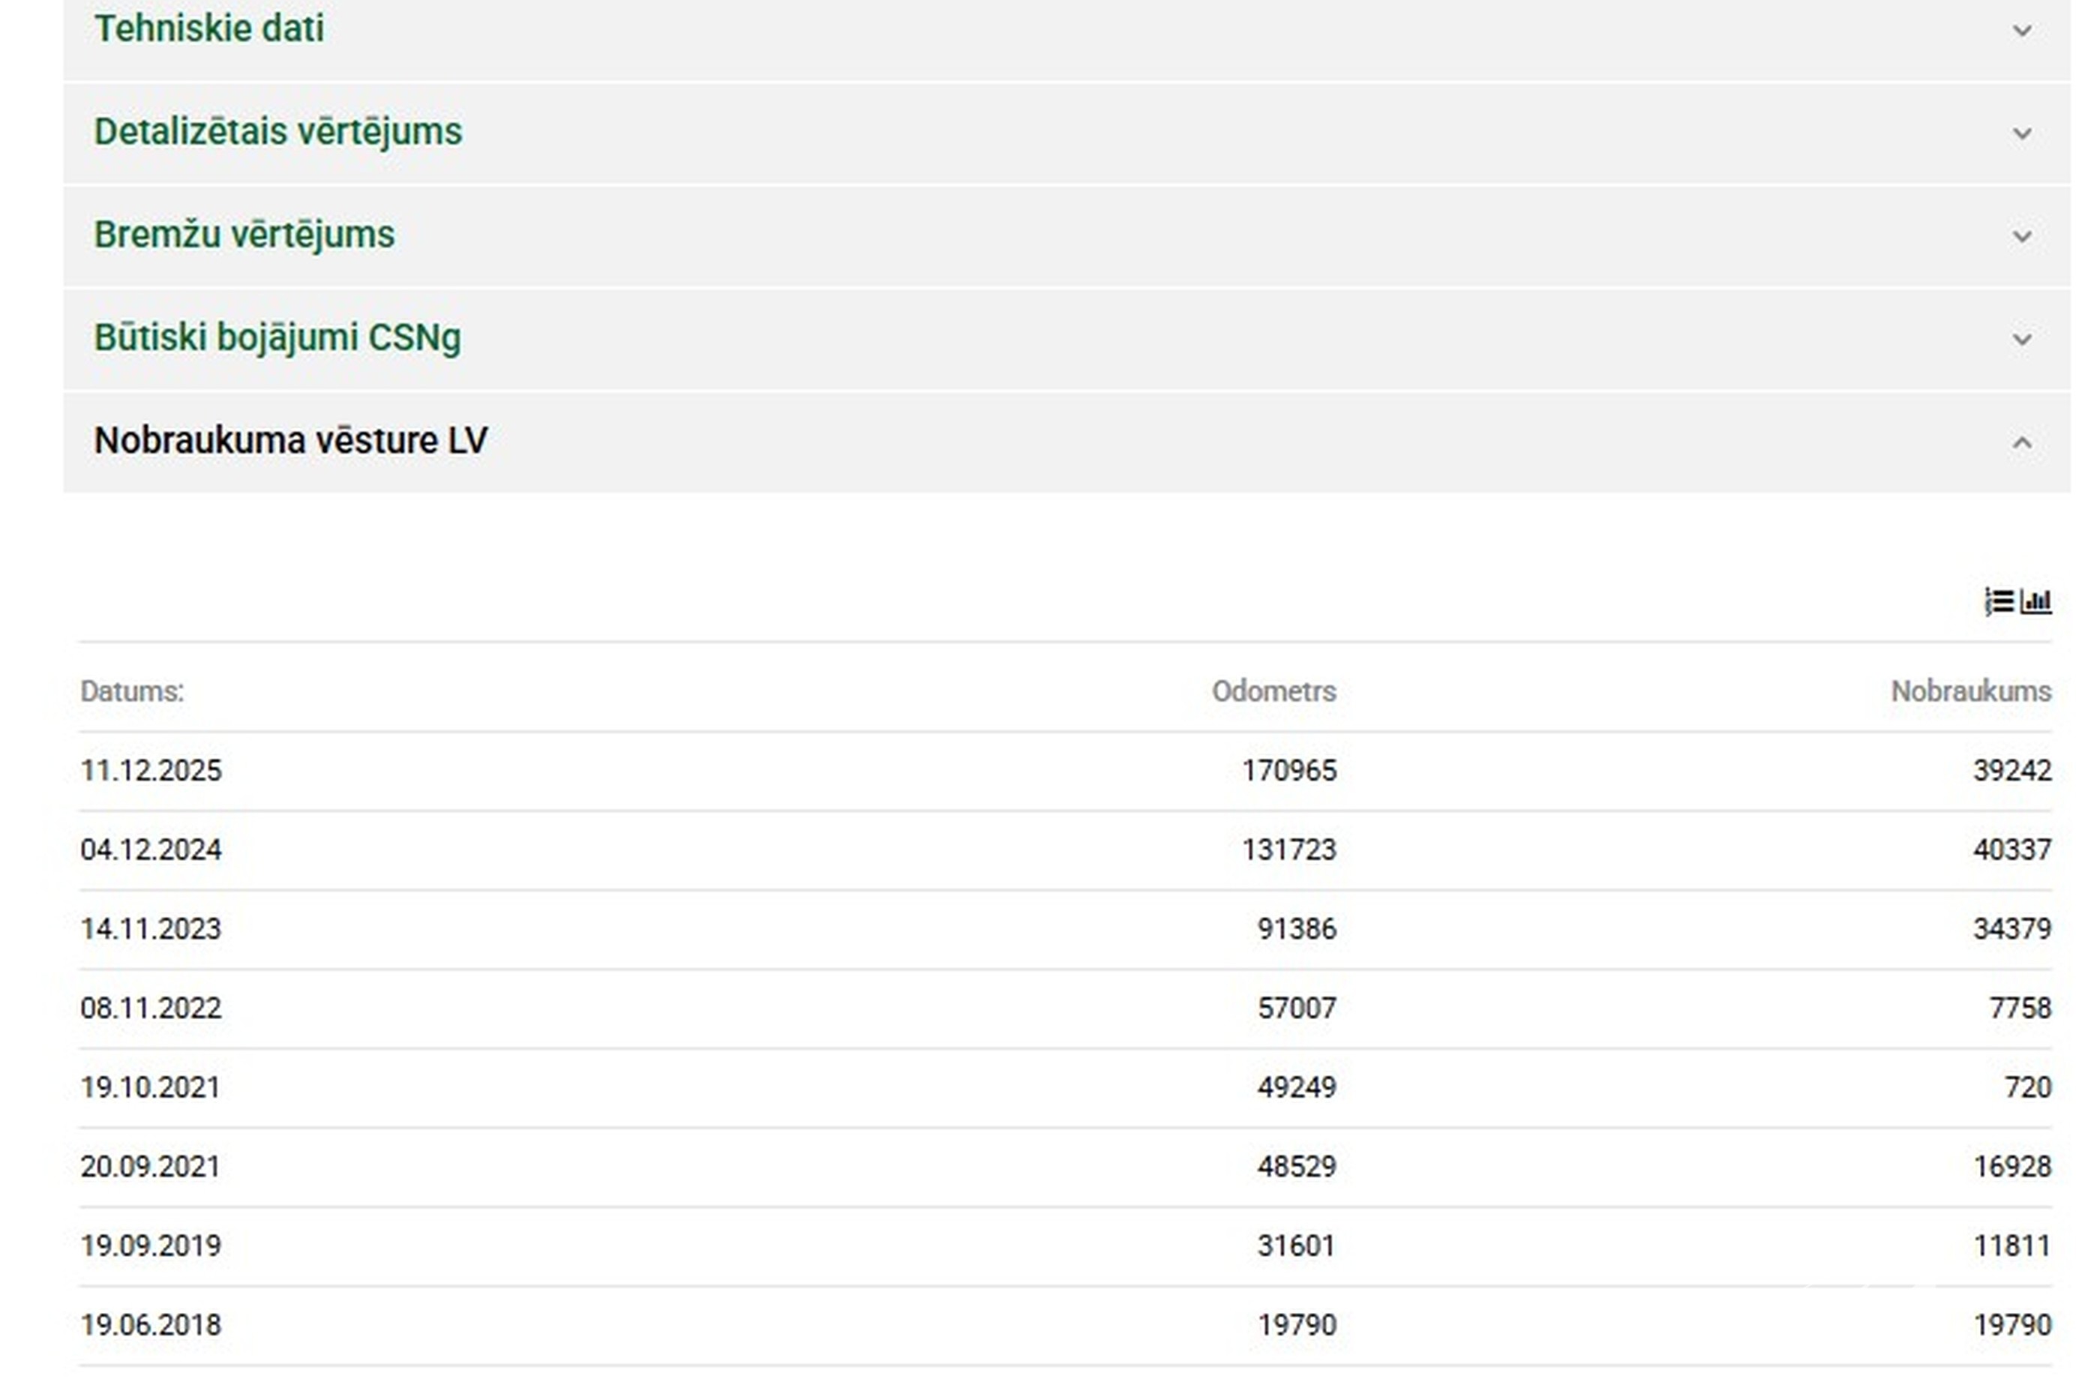This screenshot has width=2100, height=1400.
Task: Select mileage value 7758
Action: click(x=2020, y=1008)
